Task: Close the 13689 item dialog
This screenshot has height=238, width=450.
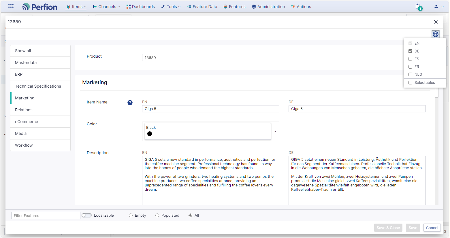Action: coord(436,22)
